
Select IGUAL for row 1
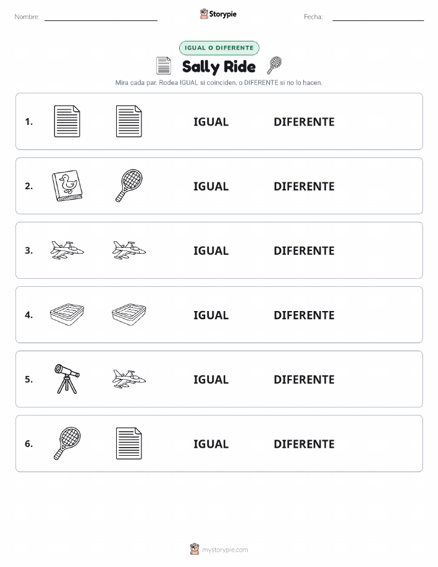(x=211, y=122)
